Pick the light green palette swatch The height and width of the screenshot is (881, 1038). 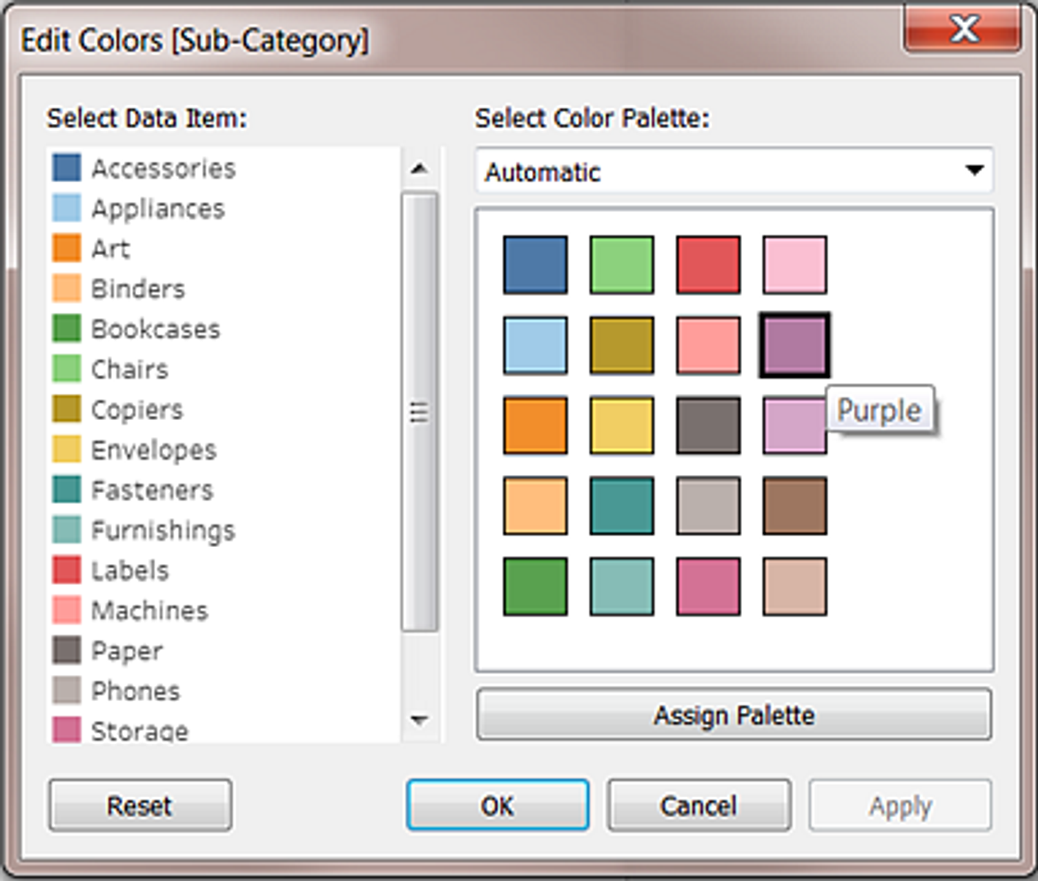(622, 265)
